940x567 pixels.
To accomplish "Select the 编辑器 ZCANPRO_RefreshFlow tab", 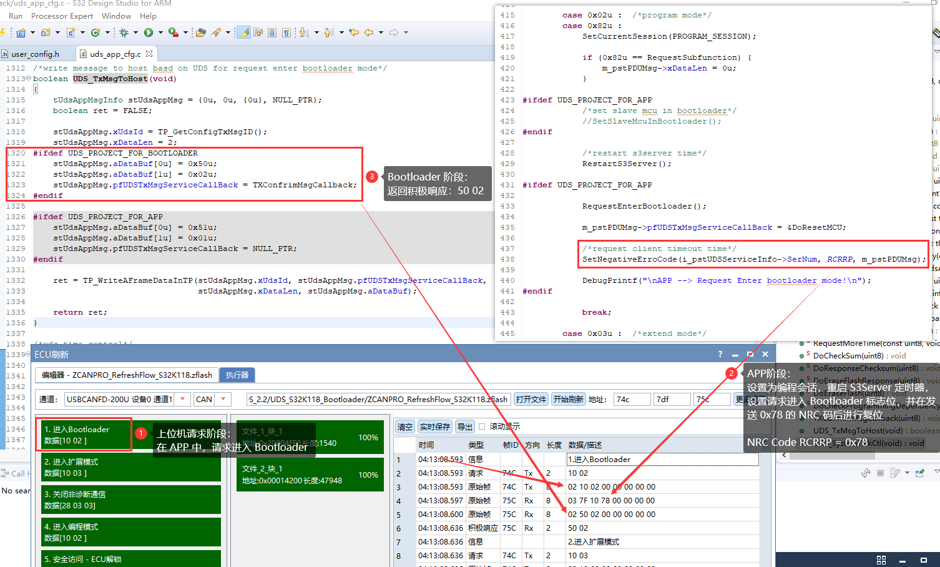I will click(127, 375).
